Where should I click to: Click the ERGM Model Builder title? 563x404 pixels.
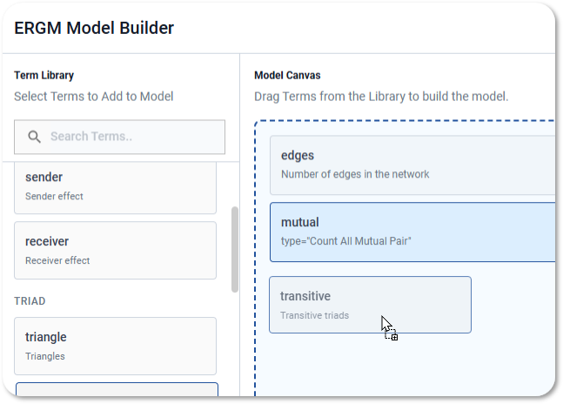point(94,28)
